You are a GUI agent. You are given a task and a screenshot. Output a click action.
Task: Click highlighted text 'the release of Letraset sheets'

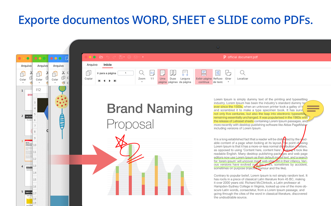tap(234, 121)
